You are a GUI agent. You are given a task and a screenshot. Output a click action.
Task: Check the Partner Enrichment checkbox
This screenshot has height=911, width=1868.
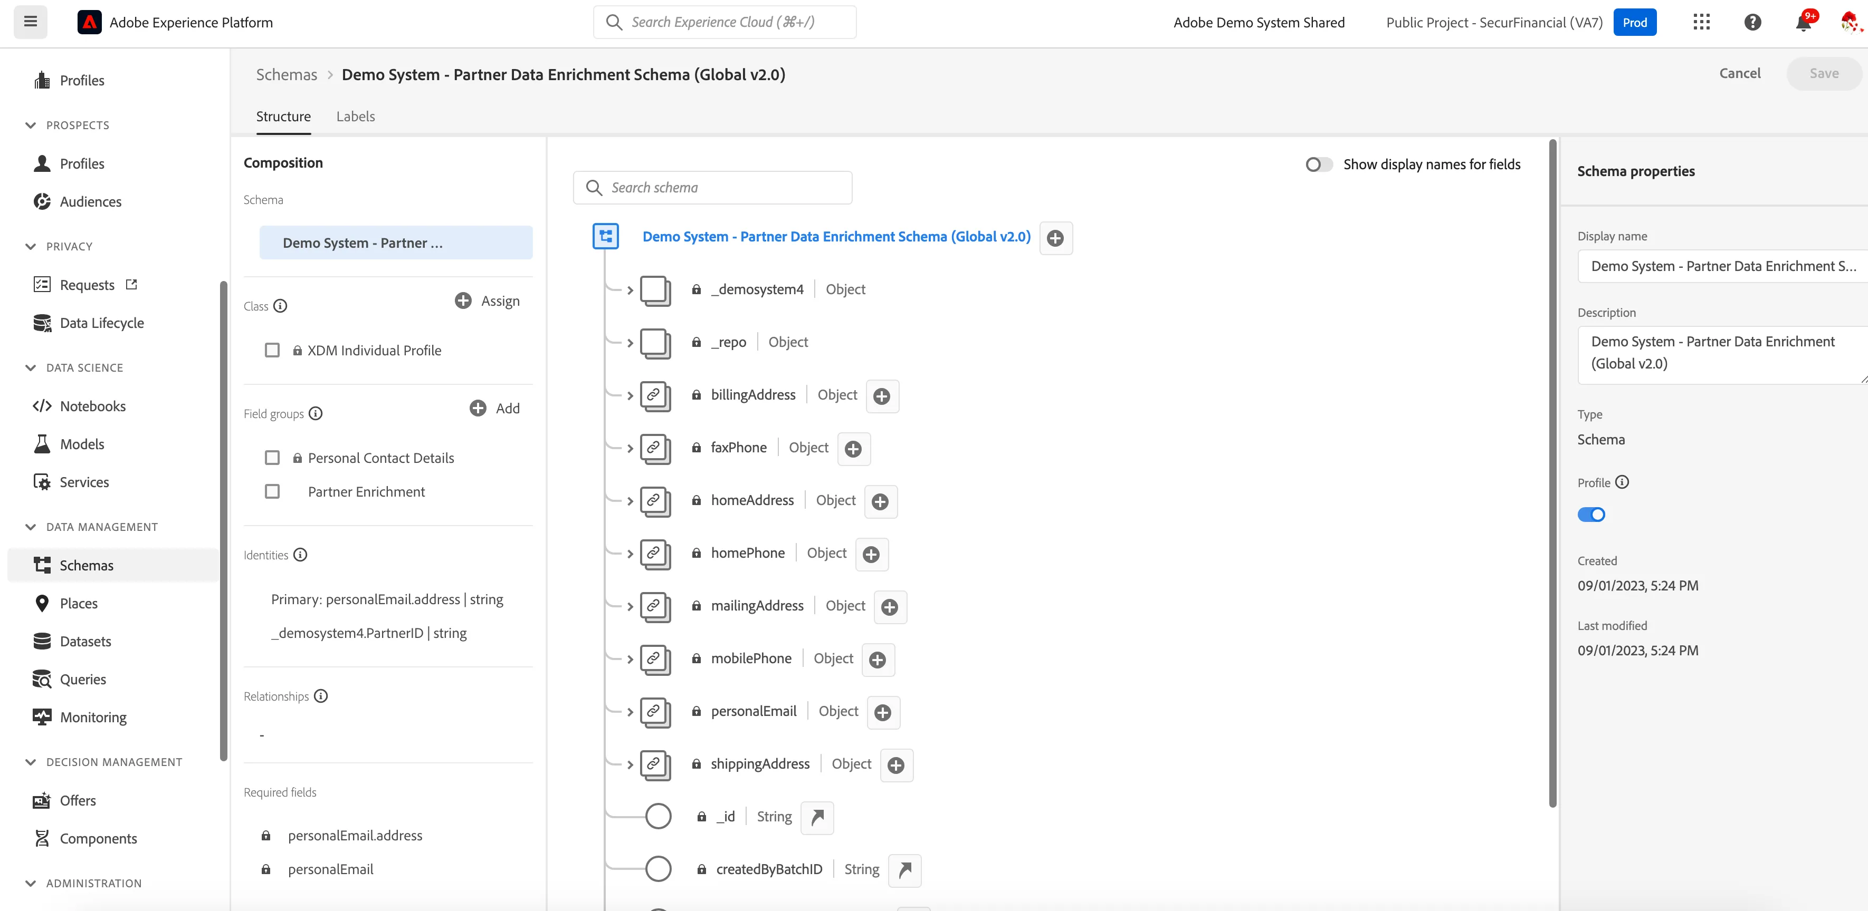coord(272,491)
